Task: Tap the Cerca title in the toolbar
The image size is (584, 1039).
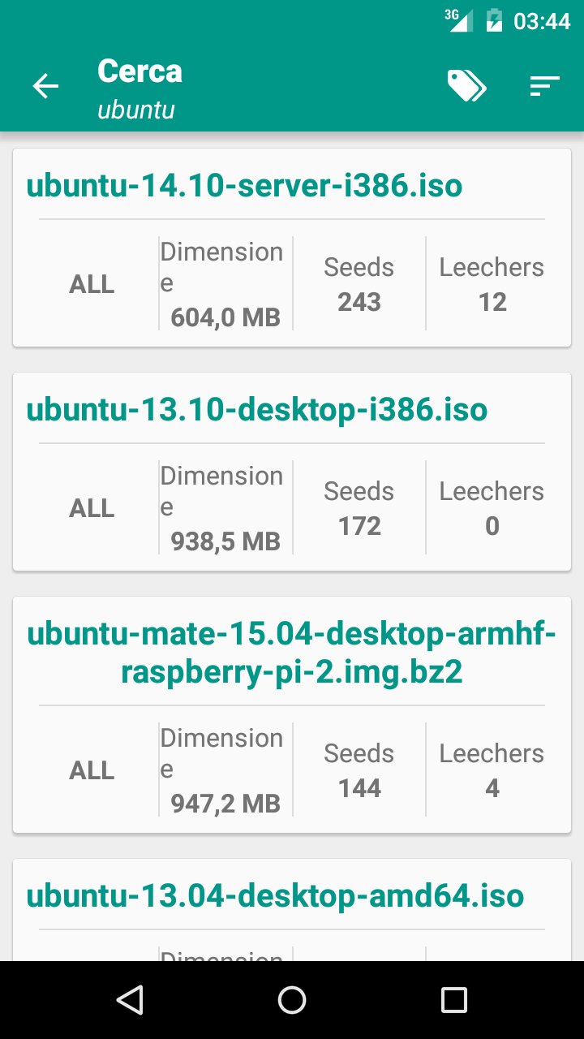Action: 140,71
